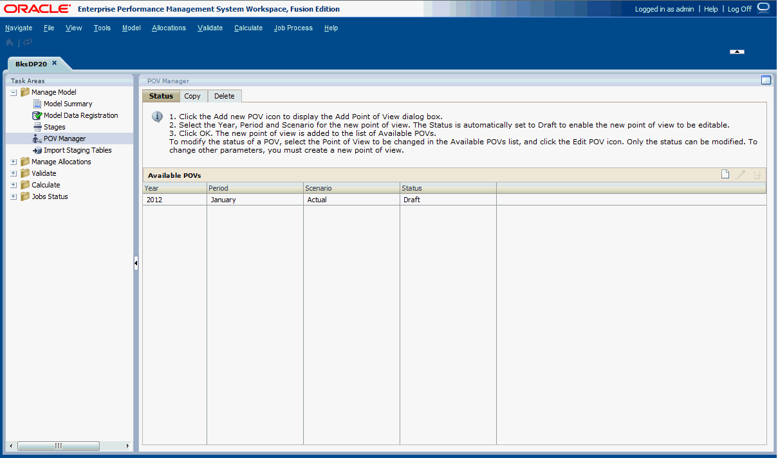Viewport: 778px width, 458px height.
Task: Open the Tools menu
Action: (x=102, y=28)
